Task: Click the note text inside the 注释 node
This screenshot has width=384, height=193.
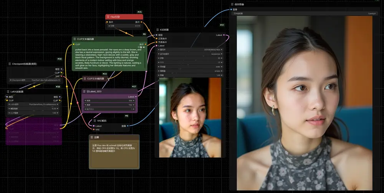Action: pos(113,148)
